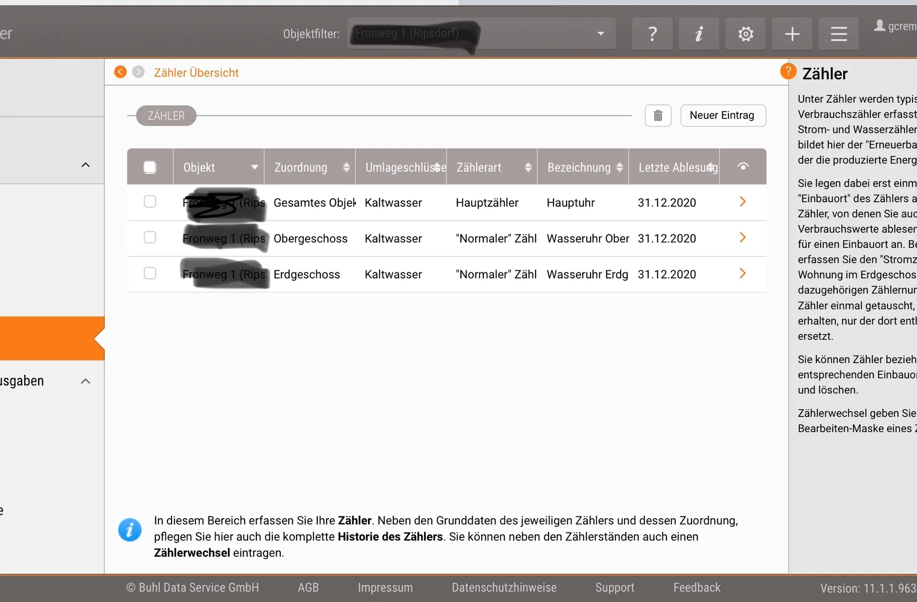This screenshot has width=917, height=602.
Task: Click the question mark help button in header
Action: 652,34
